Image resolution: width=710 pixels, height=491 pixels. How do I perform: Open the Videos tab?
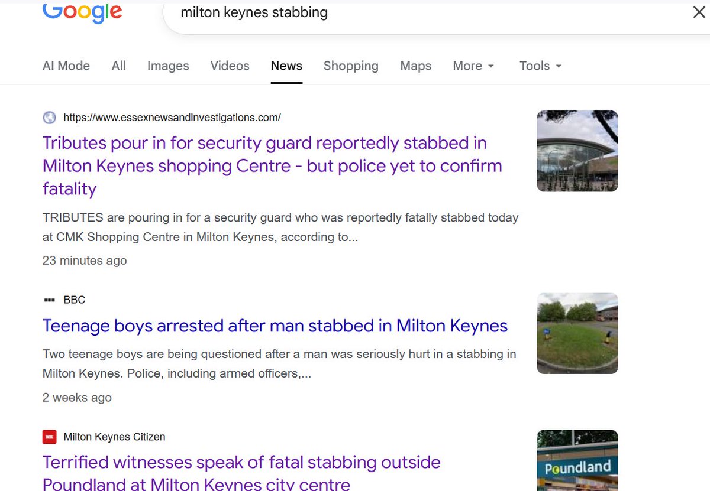tap(230, 66)
